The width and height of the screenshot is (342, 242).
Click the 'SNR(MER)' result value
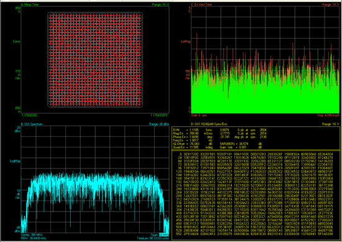point(241,144)
